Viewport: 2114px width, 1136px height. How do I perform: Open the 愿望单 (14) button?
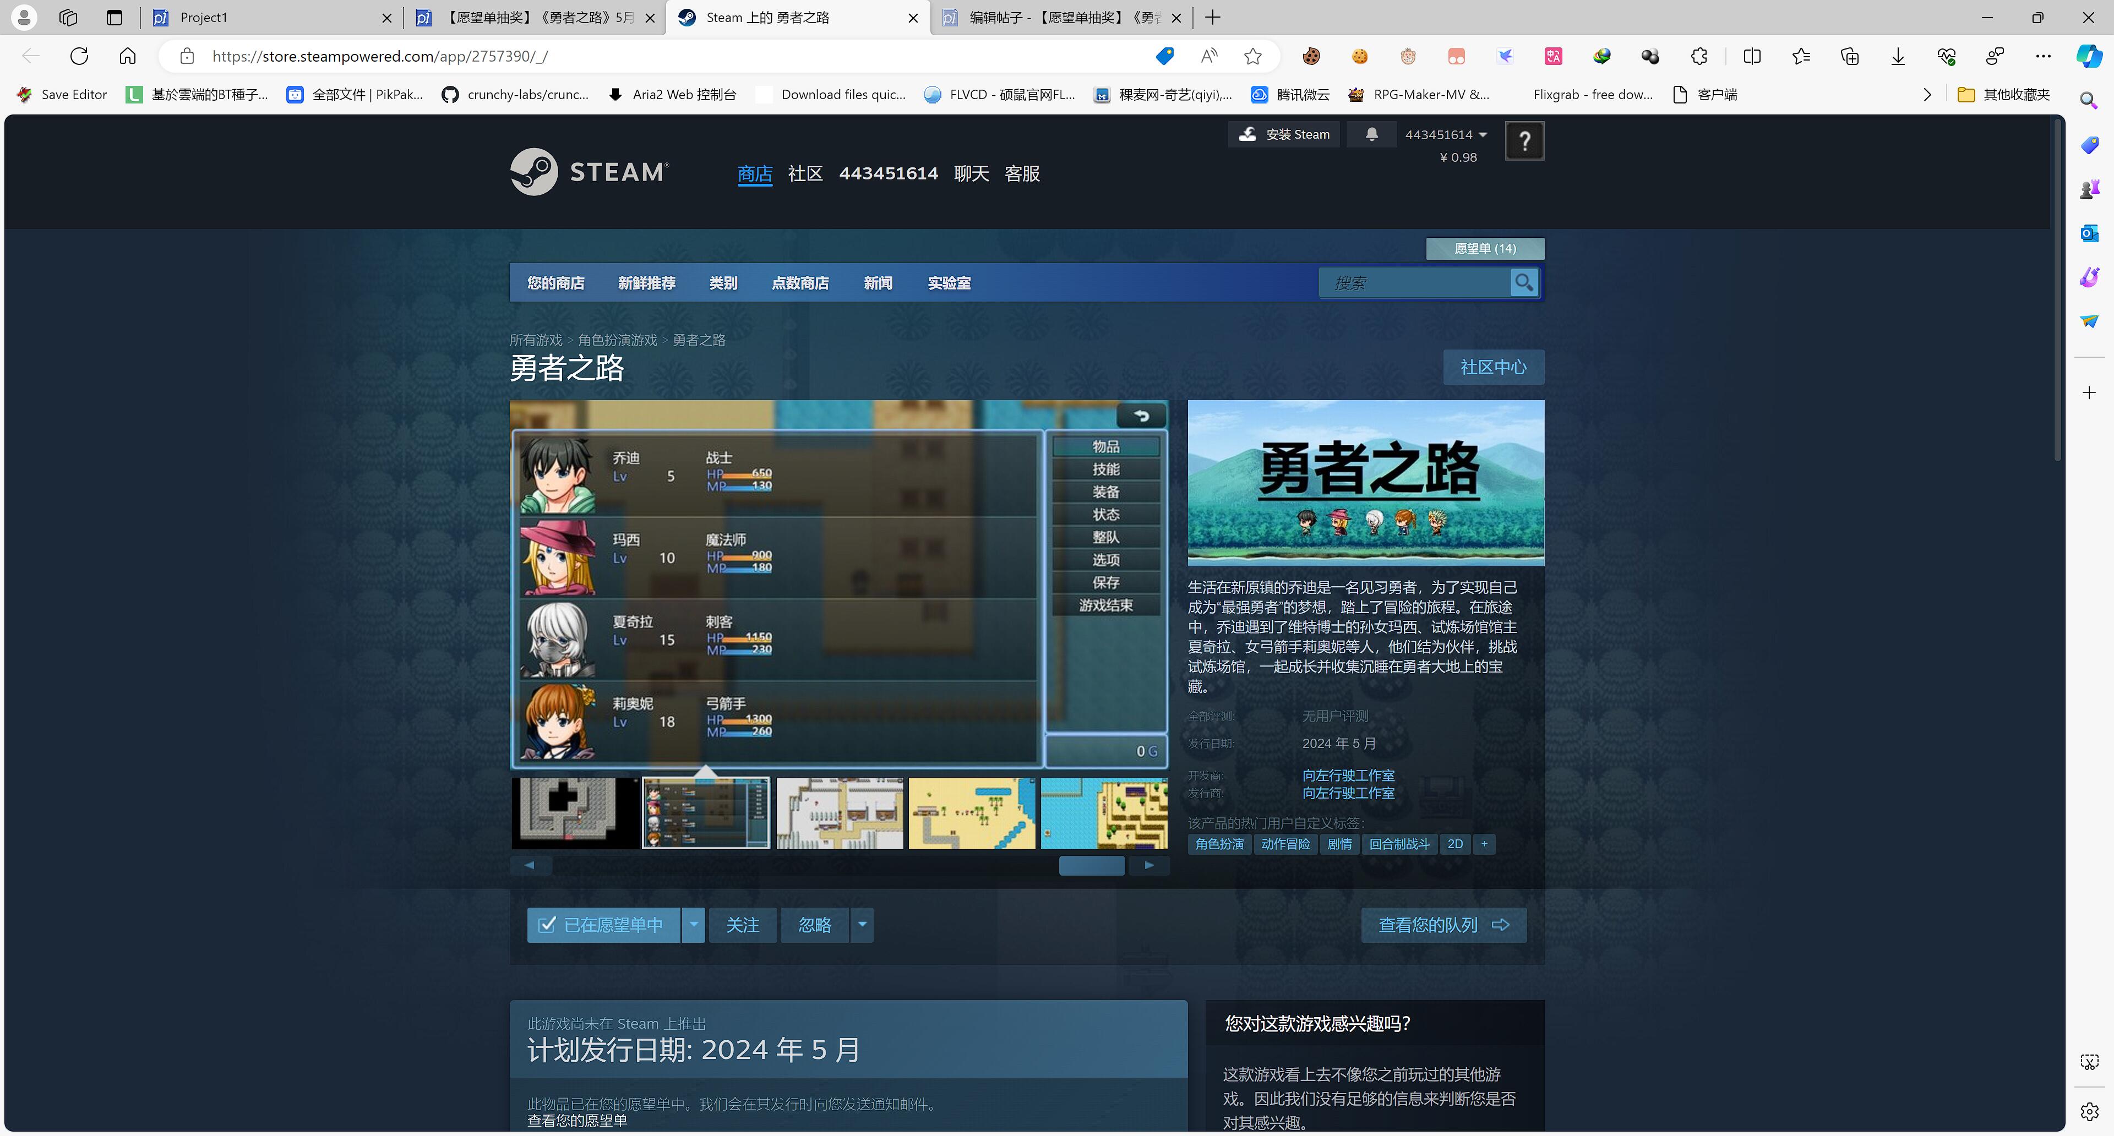pos(1485,248)
